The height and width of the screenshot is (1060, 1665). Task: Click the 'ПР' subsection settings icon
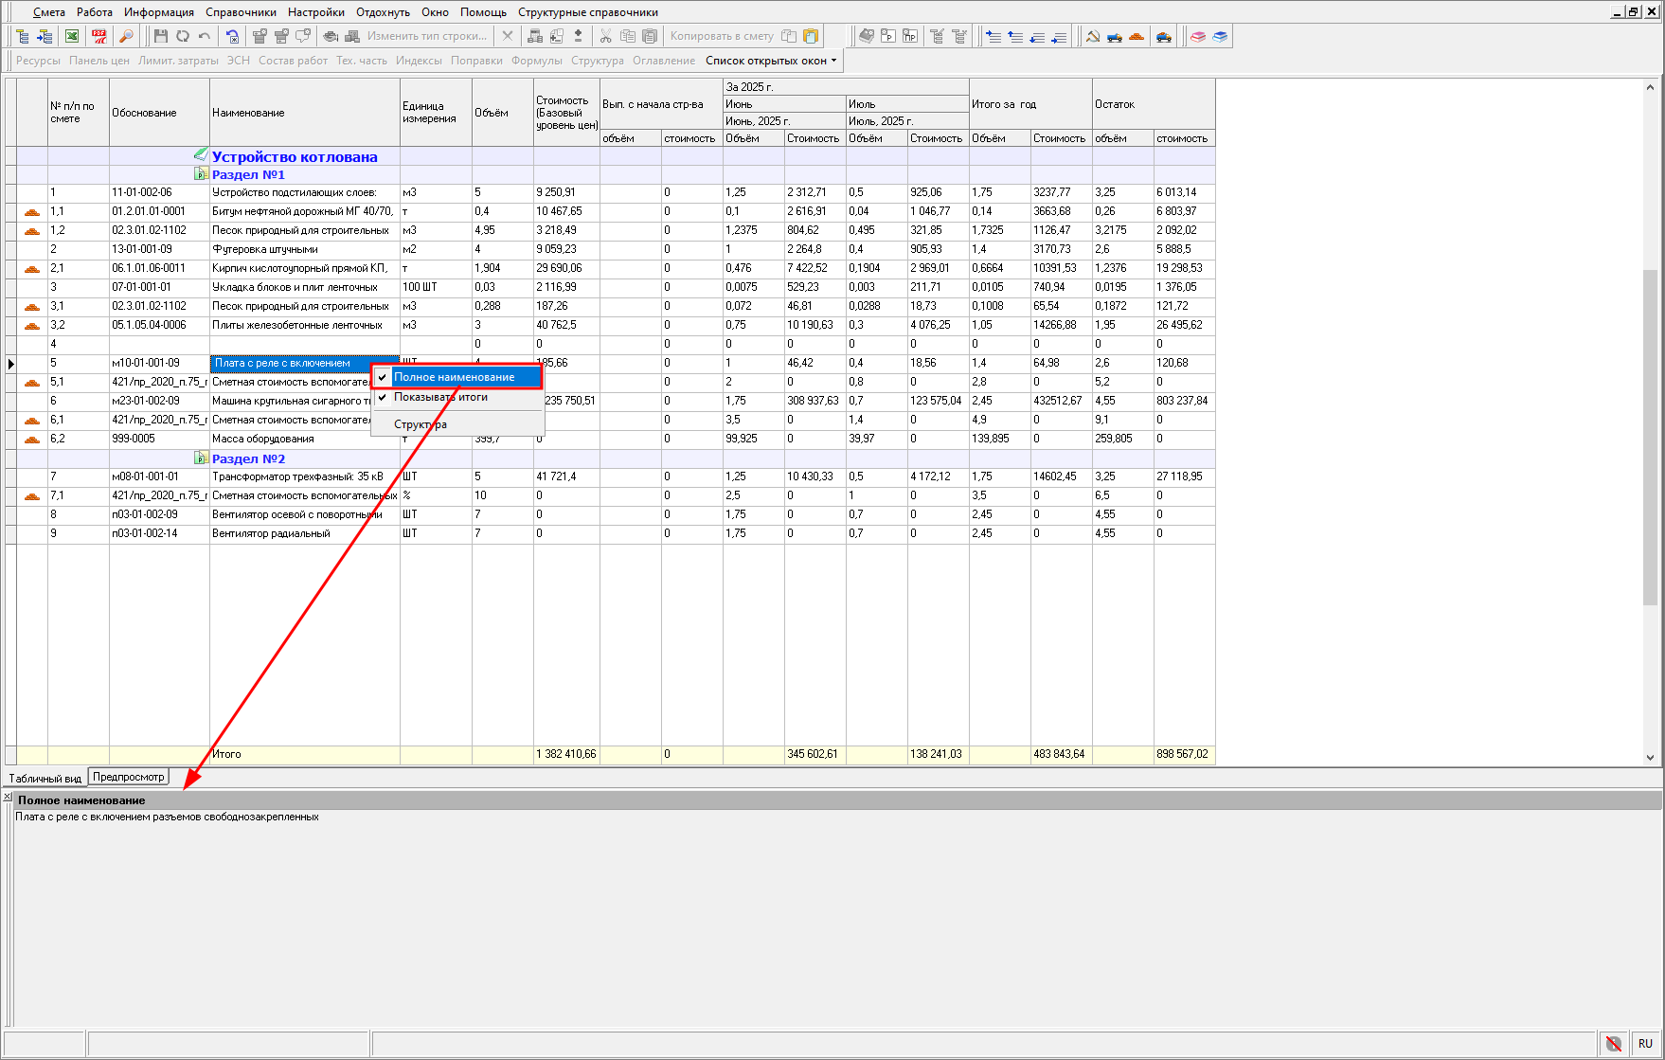click(x=910, y=36)
